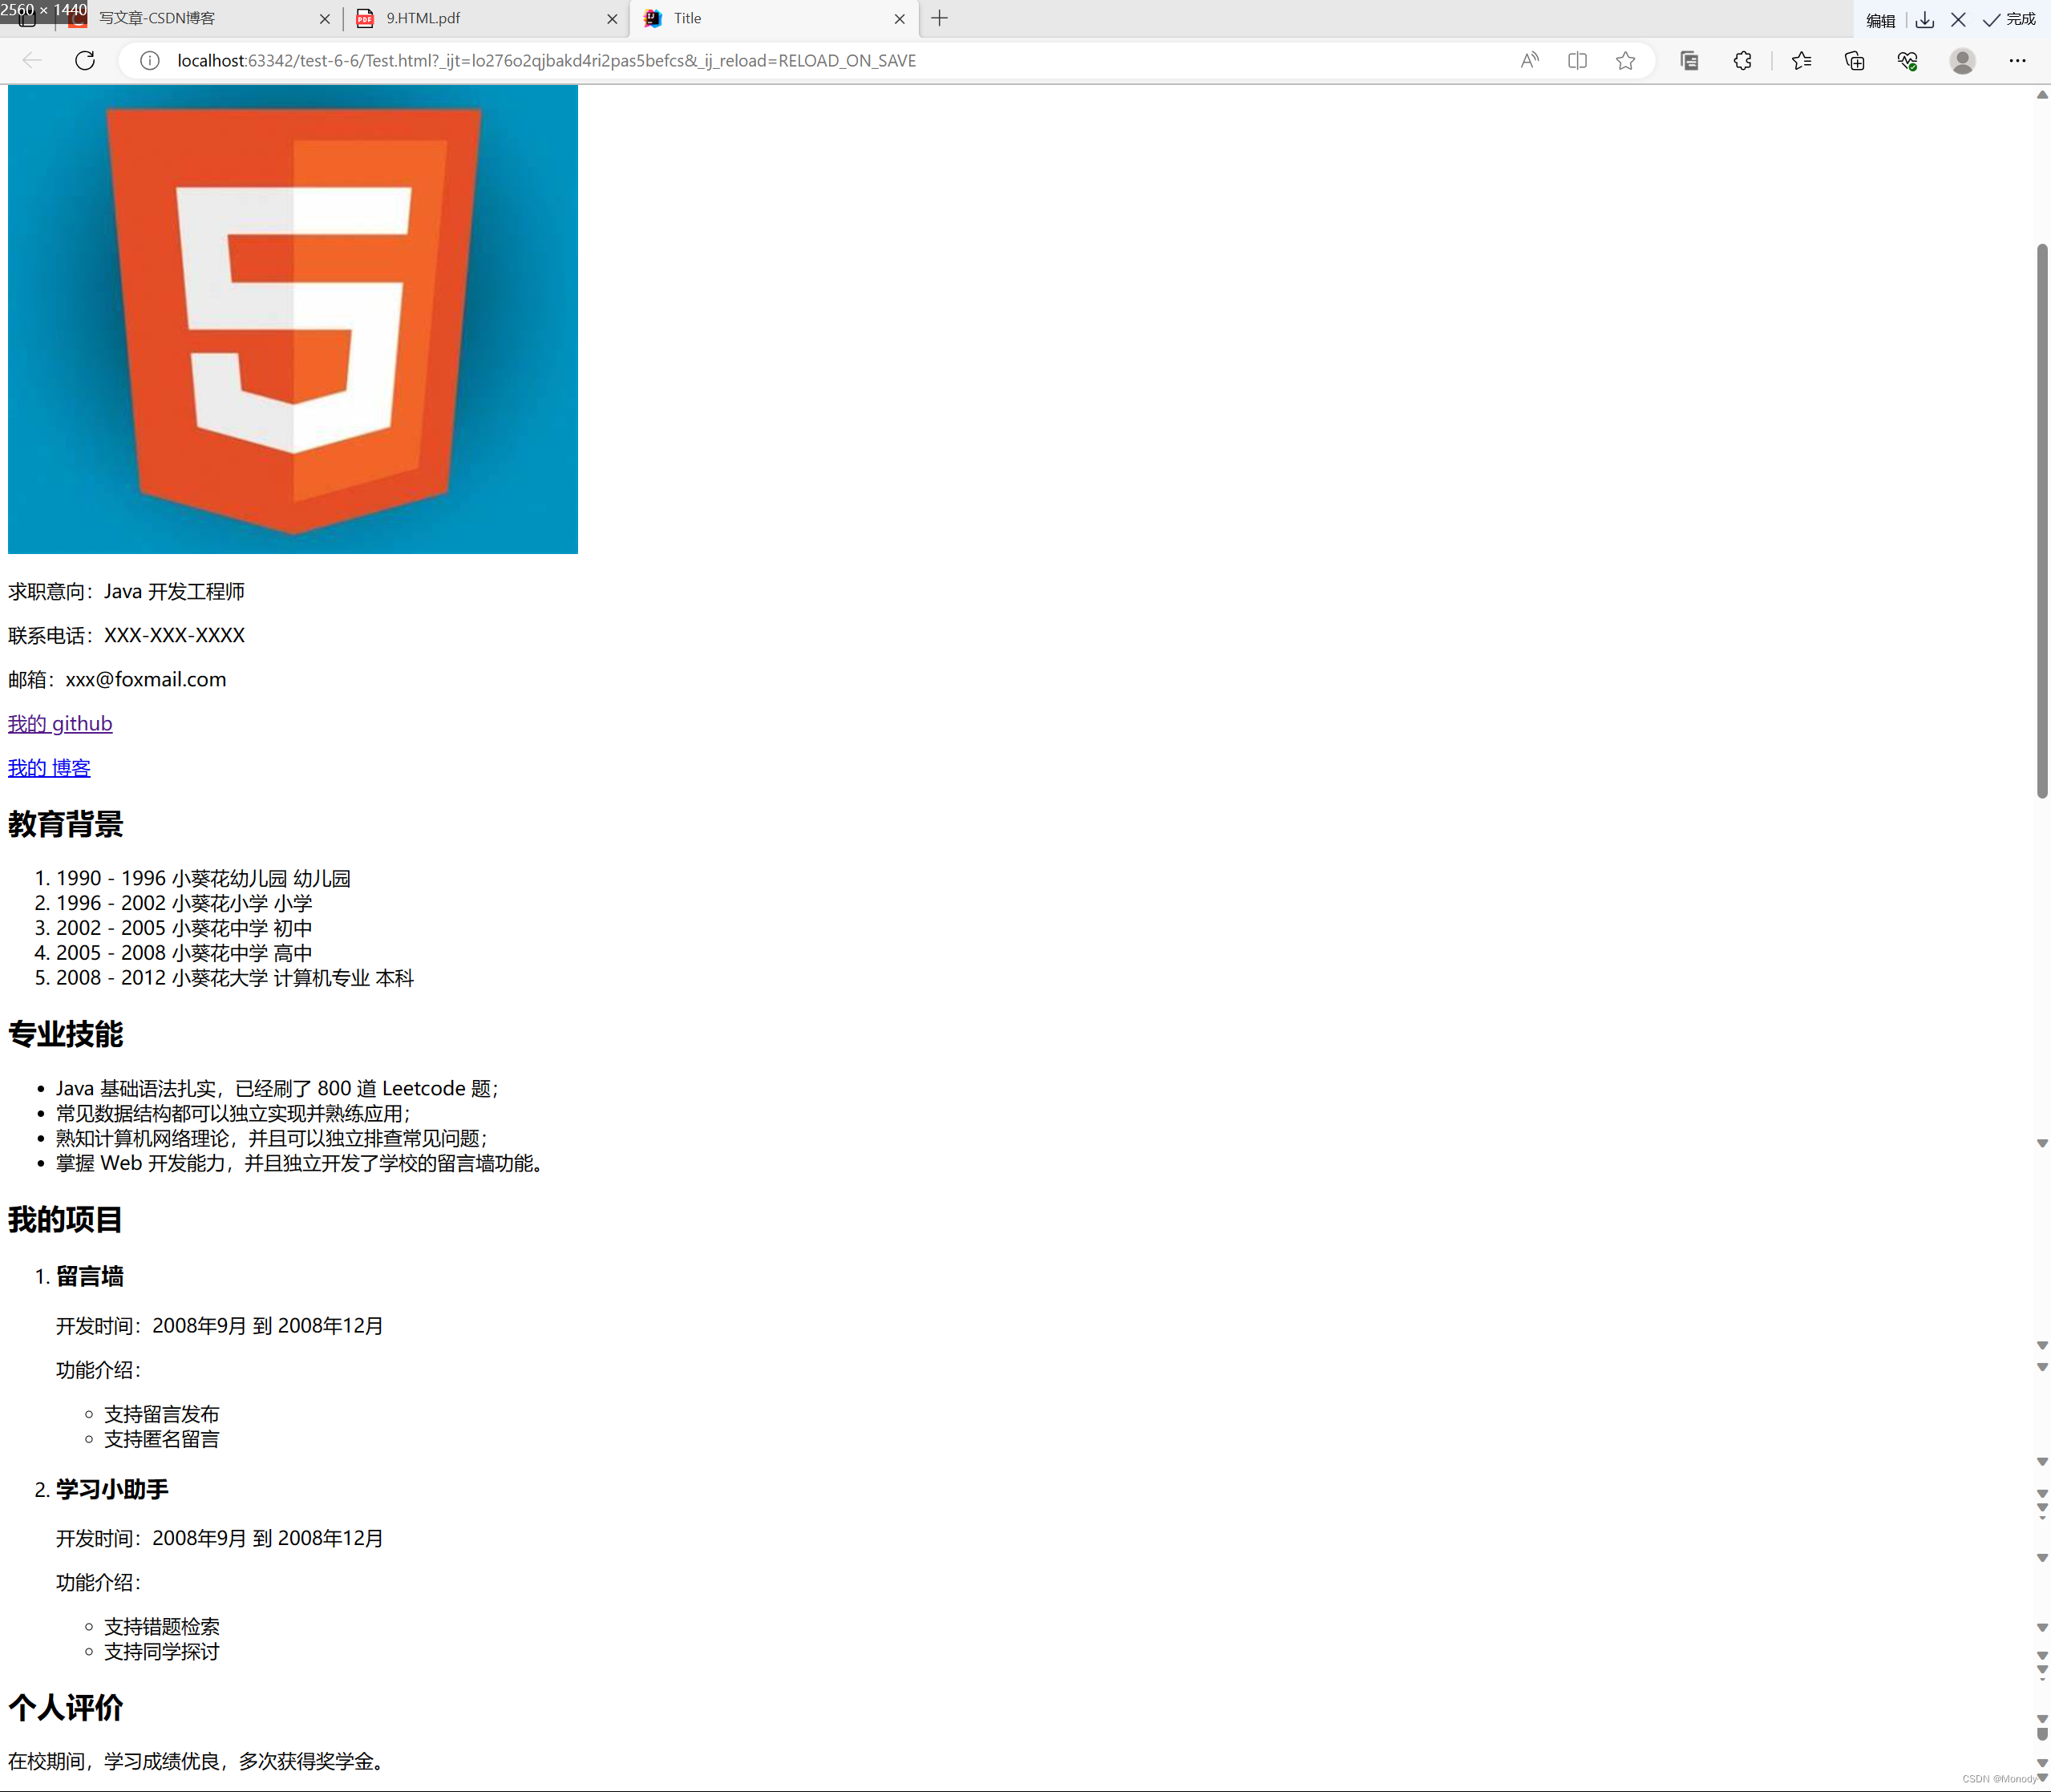Click the vertical scrollbar thumb
Screen dimensions: 2051x1792
[2042, 520]
